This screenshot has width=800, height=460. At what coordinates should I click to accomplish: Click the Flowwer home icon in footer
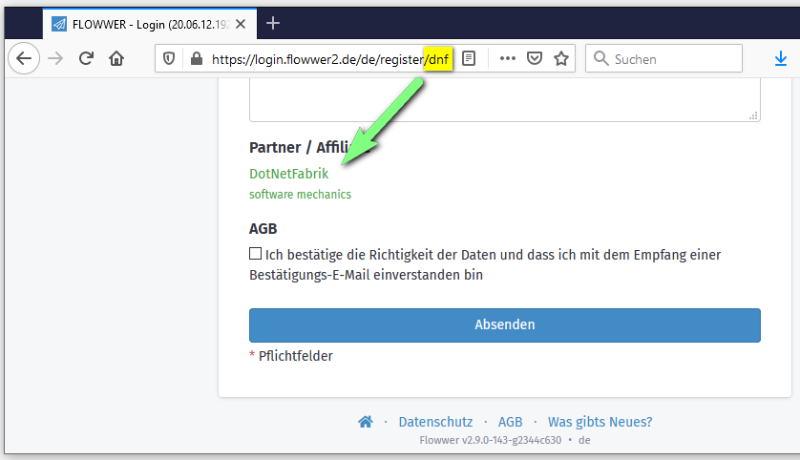[x=365, y=422]
